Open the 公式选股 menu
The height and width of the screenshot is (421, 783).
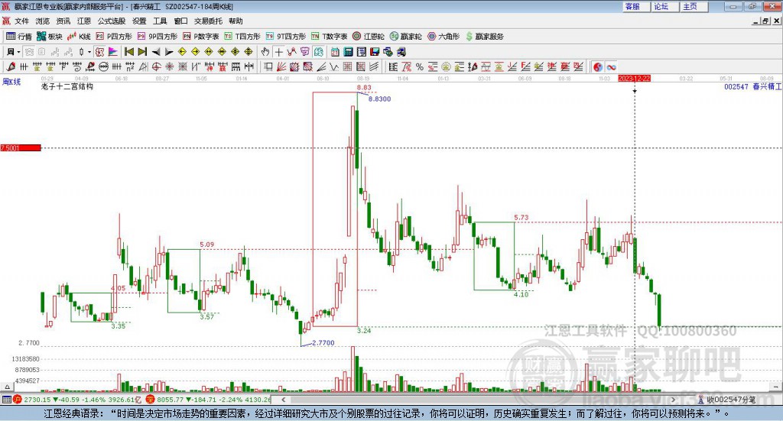(112, 21)
